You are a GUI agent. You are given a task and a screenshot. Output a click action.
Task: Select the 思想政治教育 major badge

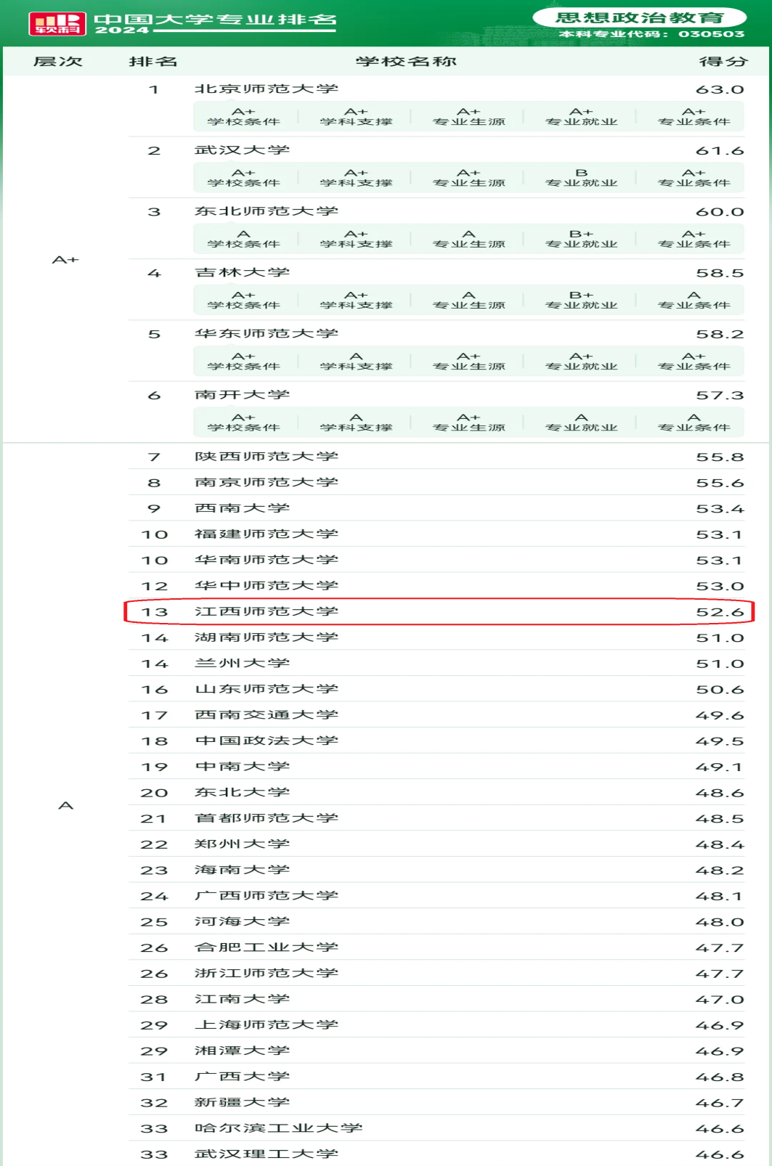640,17
